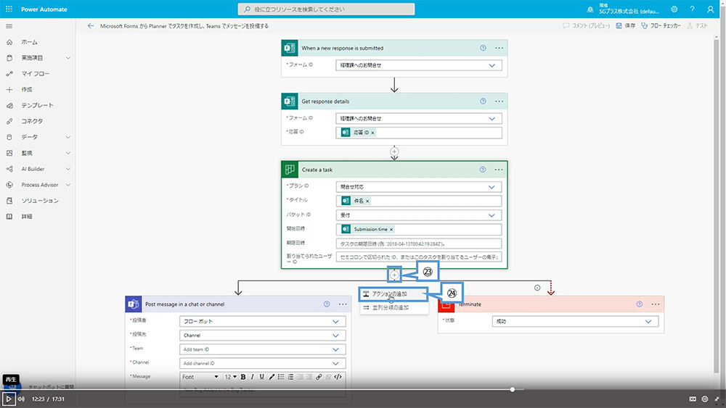This screenshot has height=408, width=726.
Task: Open more options for Create a task
Action: [x=498, y=170]
